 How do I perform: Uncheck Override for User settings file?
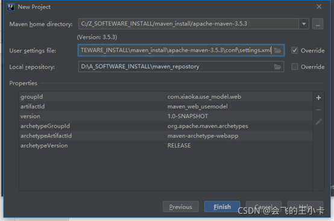(295, 51)
